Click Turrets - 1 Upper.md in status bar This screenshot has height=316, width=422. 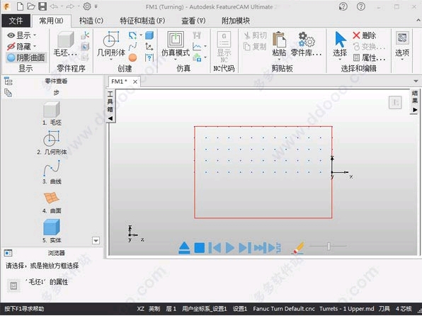tap(347, 309)
